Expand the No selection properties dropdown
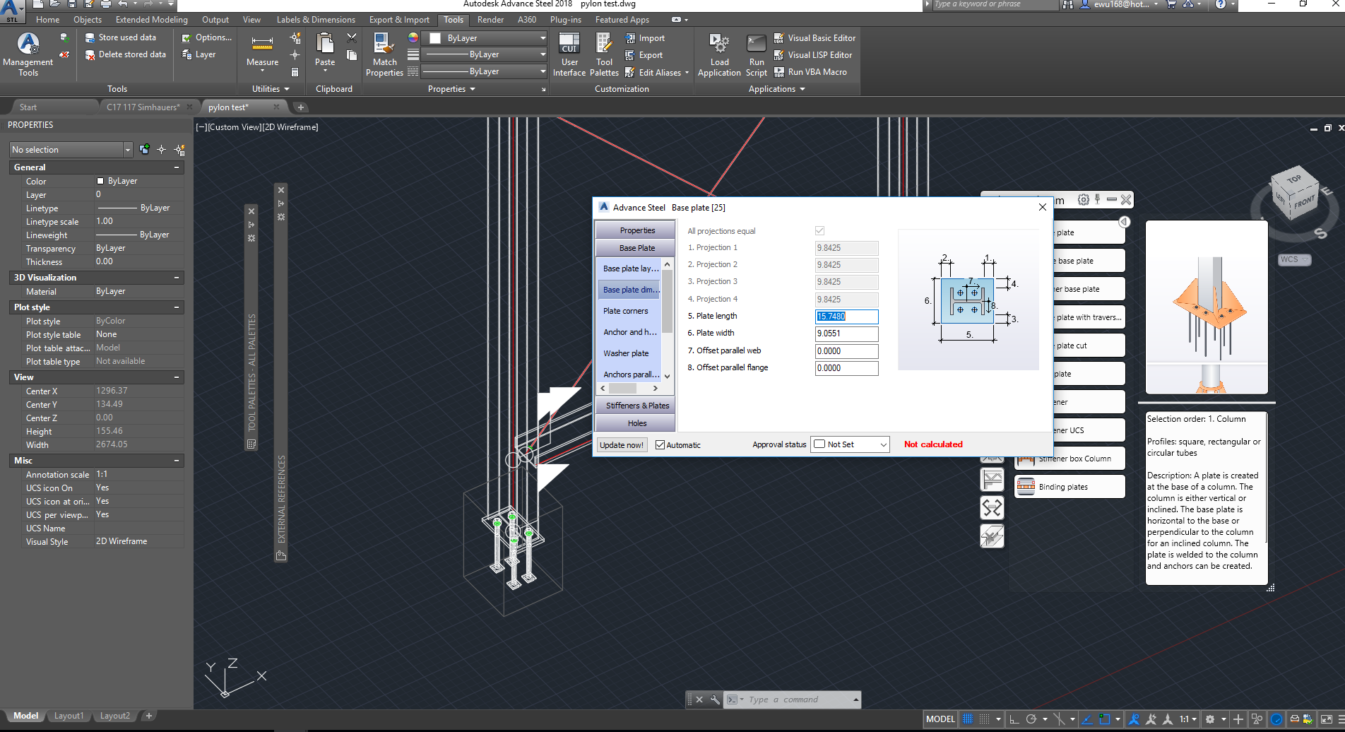 point(128,149)
